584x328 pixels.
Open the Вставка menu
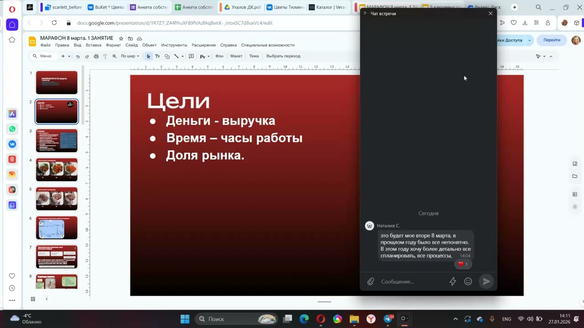94,45
